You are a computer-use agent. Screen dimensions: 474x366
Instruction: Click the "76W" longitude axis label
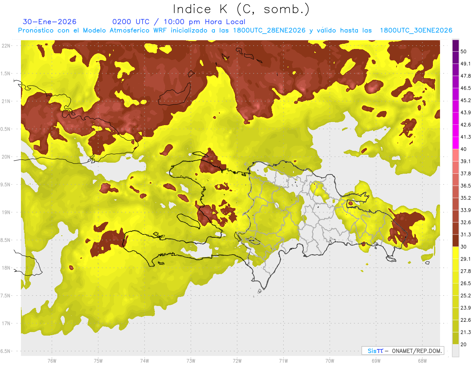coord(52,361)
